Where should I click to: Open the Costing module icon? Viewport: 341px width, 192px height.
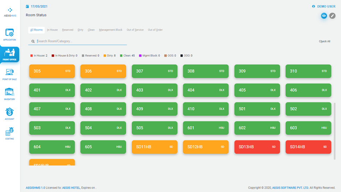click(x=10, y=133)
